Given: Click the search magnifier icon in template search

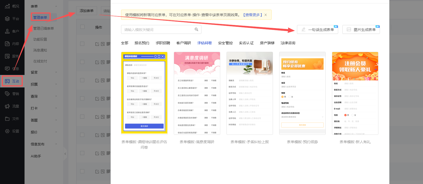Looking at the screenshot, I should click(x=196, y=29).
